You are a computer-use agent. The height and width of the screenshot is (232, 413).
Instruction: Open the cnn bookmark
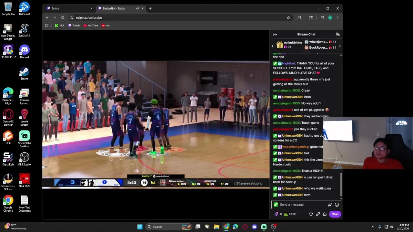[106, 25]
